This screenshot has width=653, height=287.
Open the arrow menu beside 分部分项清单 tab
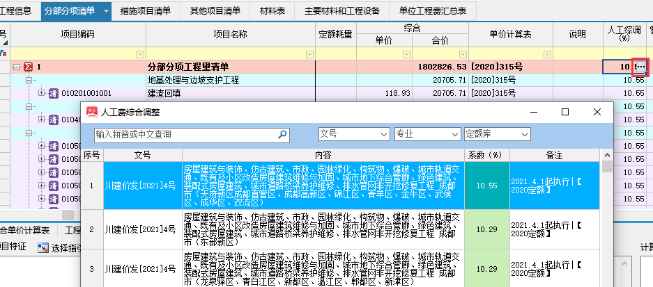tap(105, 11)
